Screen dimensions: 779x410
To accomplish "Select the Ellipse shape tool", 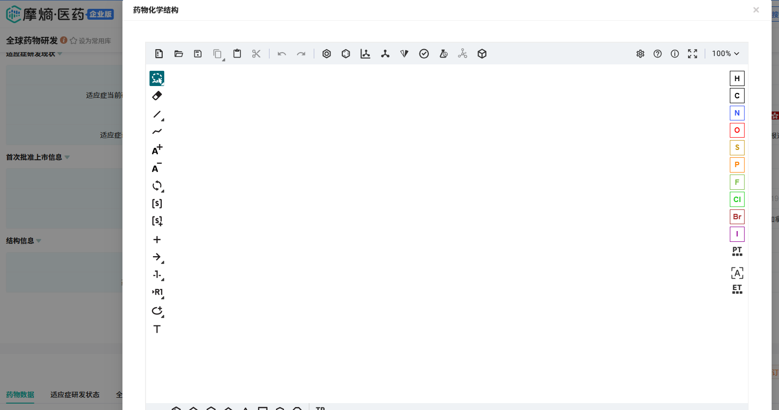I will click(157, 311).
